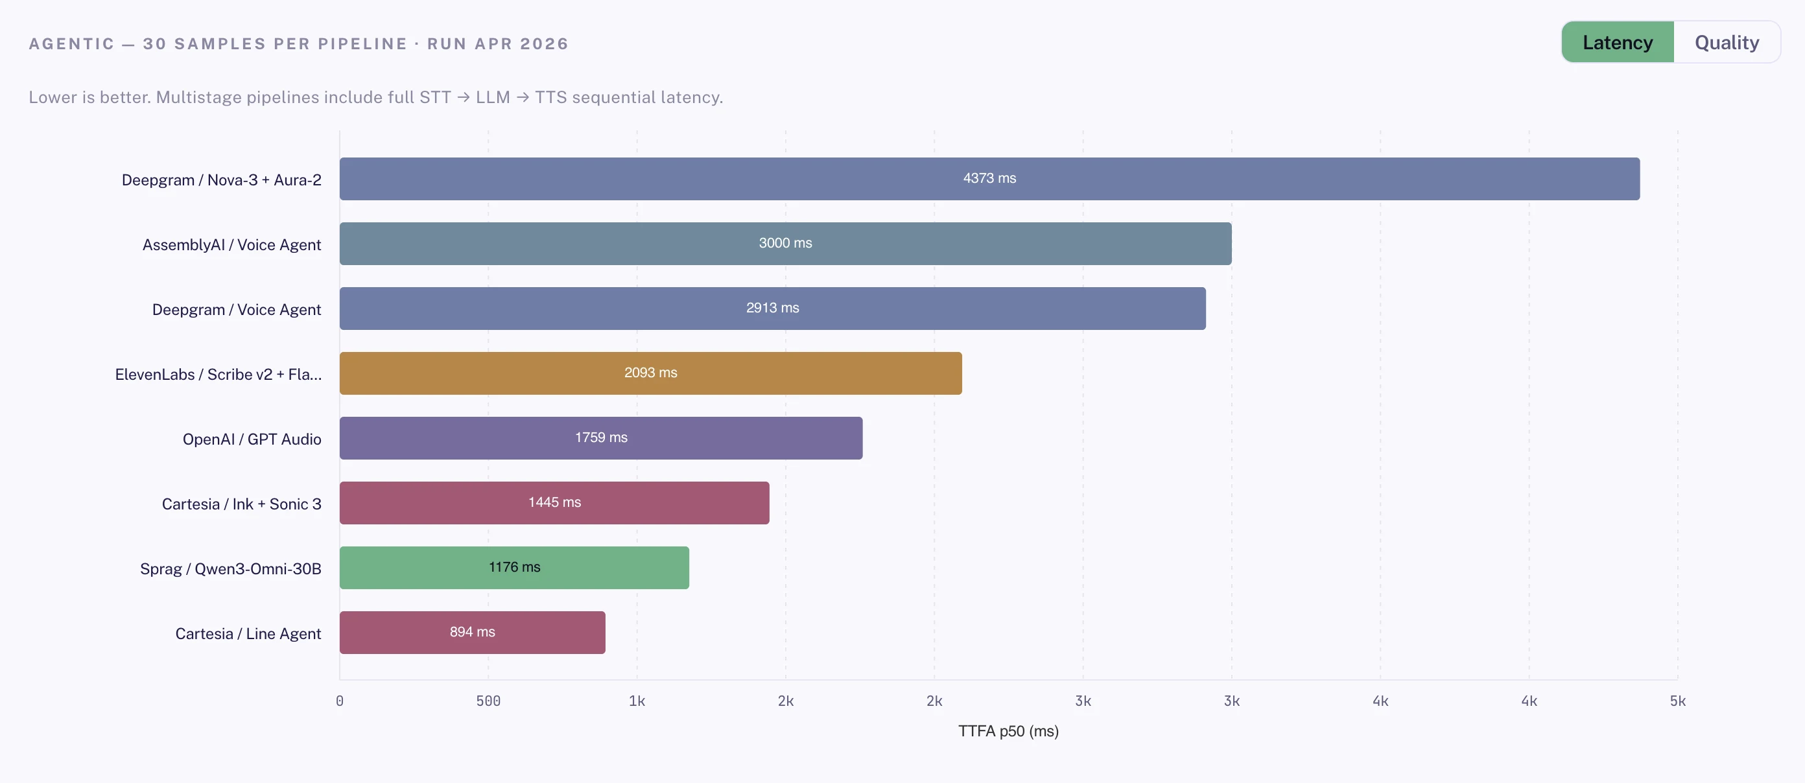Select the Sprag Qwen3-Omni-30B 1176 ms bar
Screen dimensions: 1805x783
pos(514,567)
